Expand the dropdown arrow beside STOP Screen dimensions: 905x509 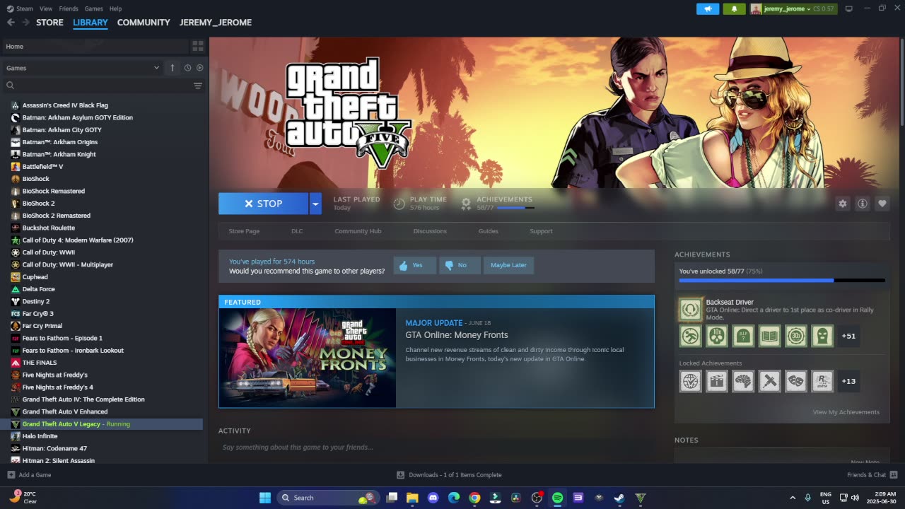315,204
